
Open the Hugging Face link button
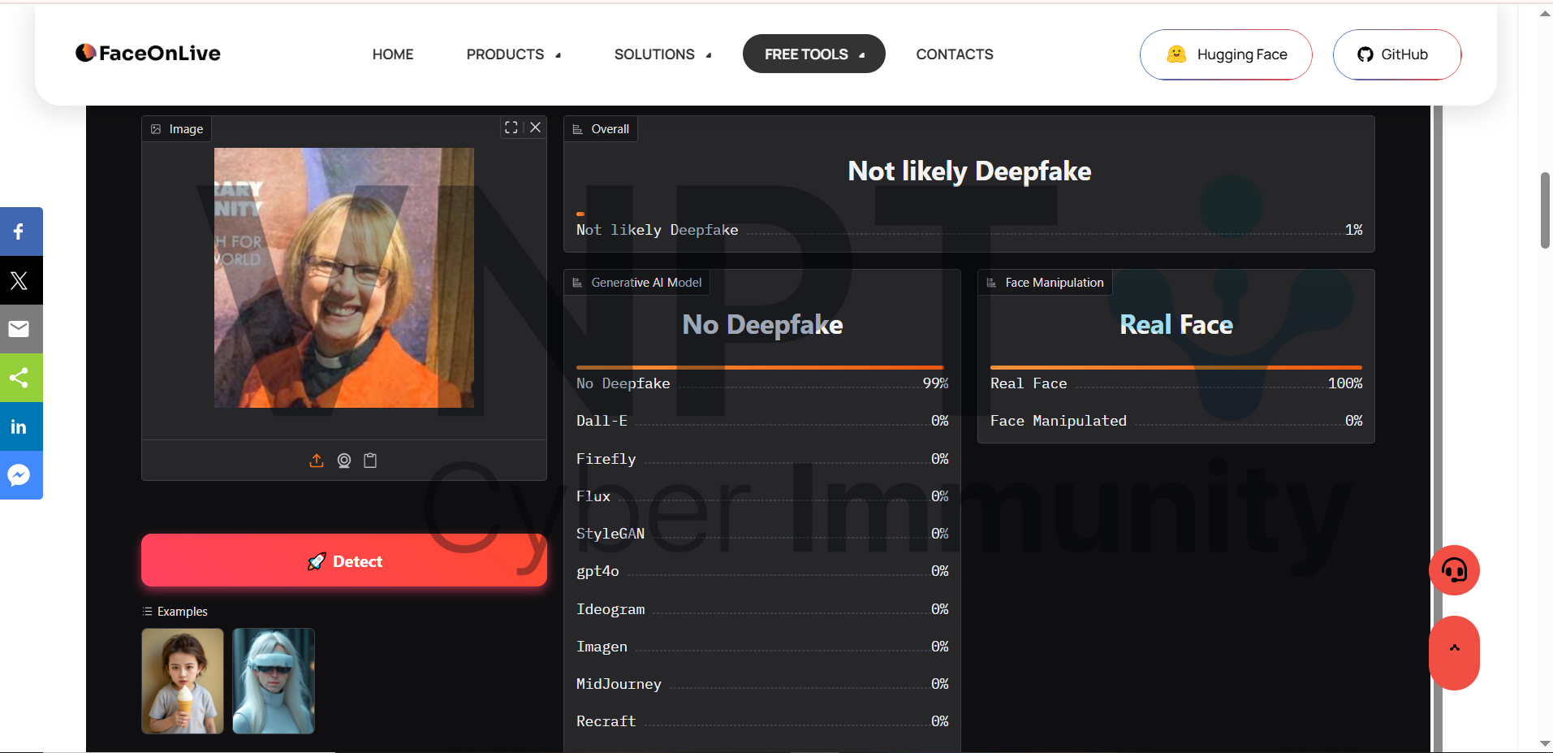tap(1226, 54)
